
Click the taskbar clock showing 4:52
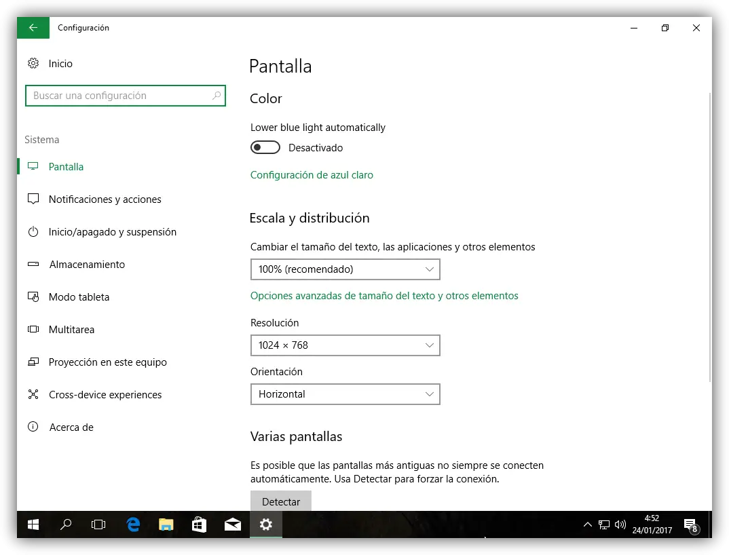pos(652,524)
